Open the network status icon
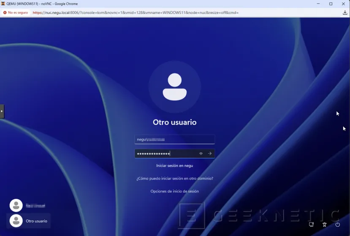This screenshot has height=236, width=350. click(x=312, y=225)
